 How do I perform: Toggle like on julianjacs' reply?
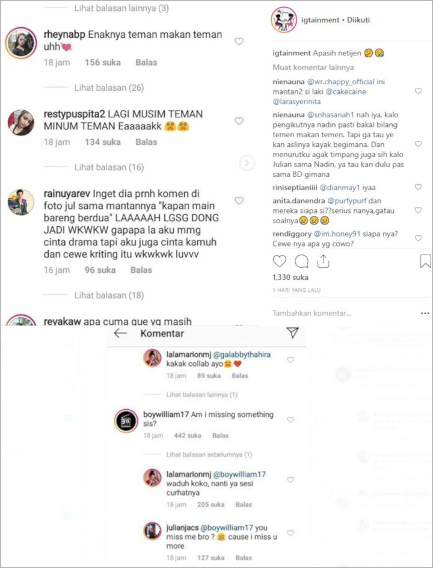[290, 533]
